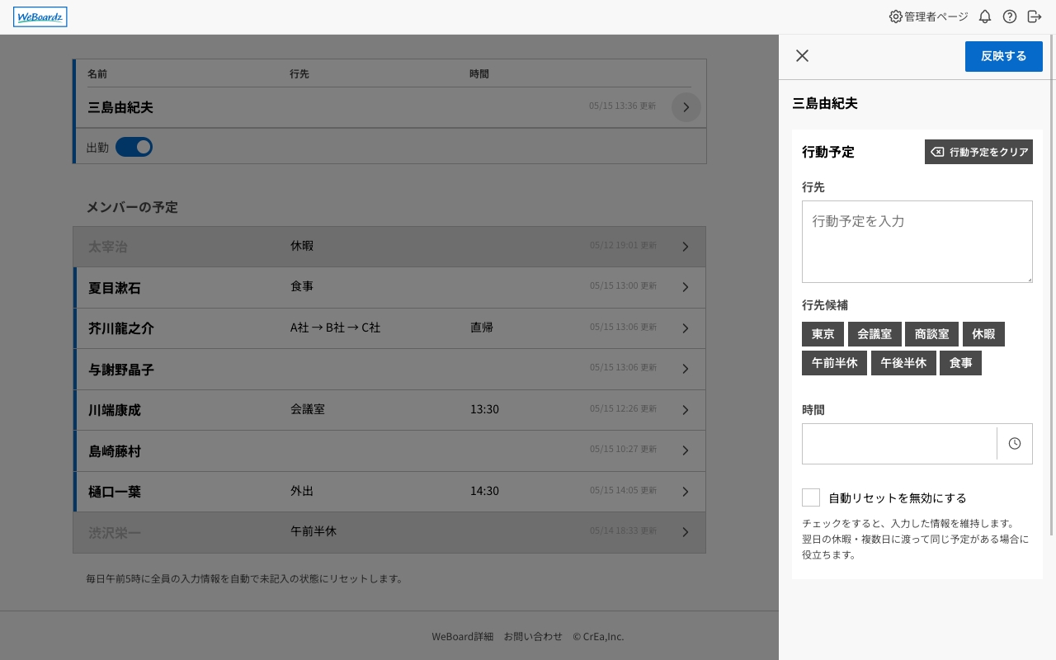Click the 行動予定を入力 text area
Image resolution: width=1056 pixels, height=660 pixels.
[x=917, y=242]
